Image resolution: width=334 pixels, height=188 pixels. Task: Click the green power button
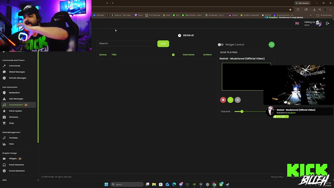[x=271, y=45]
